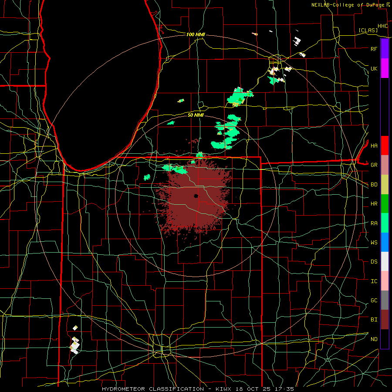Click the GR legend label
392x392 pixels.
click(x=374, y=165)
